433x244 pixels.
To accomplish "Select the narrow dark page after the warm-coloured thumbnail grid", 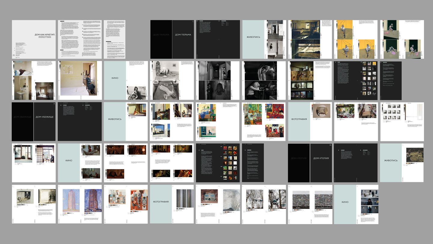I will (253, 163).
